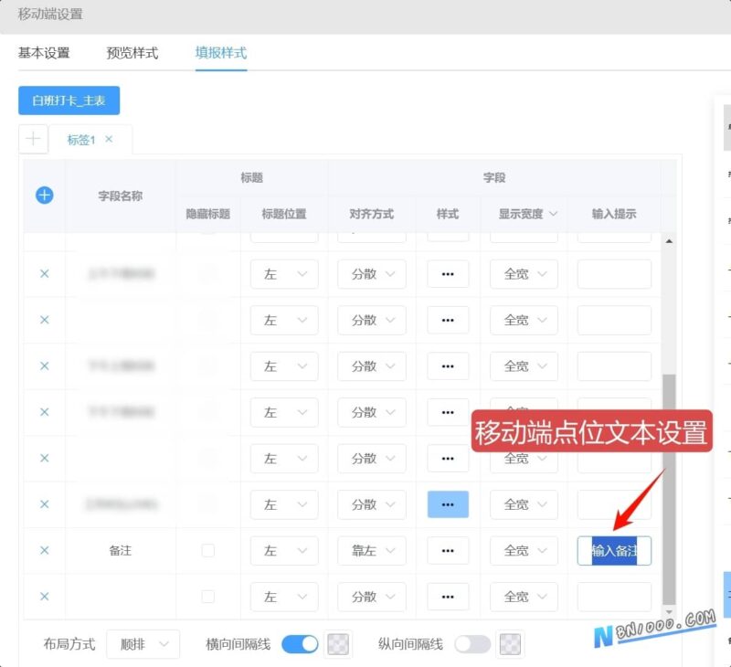Open the 全宽 width dropdown in the 备注 row
Screen dimensions: 731x667
[x=524, y=550]
